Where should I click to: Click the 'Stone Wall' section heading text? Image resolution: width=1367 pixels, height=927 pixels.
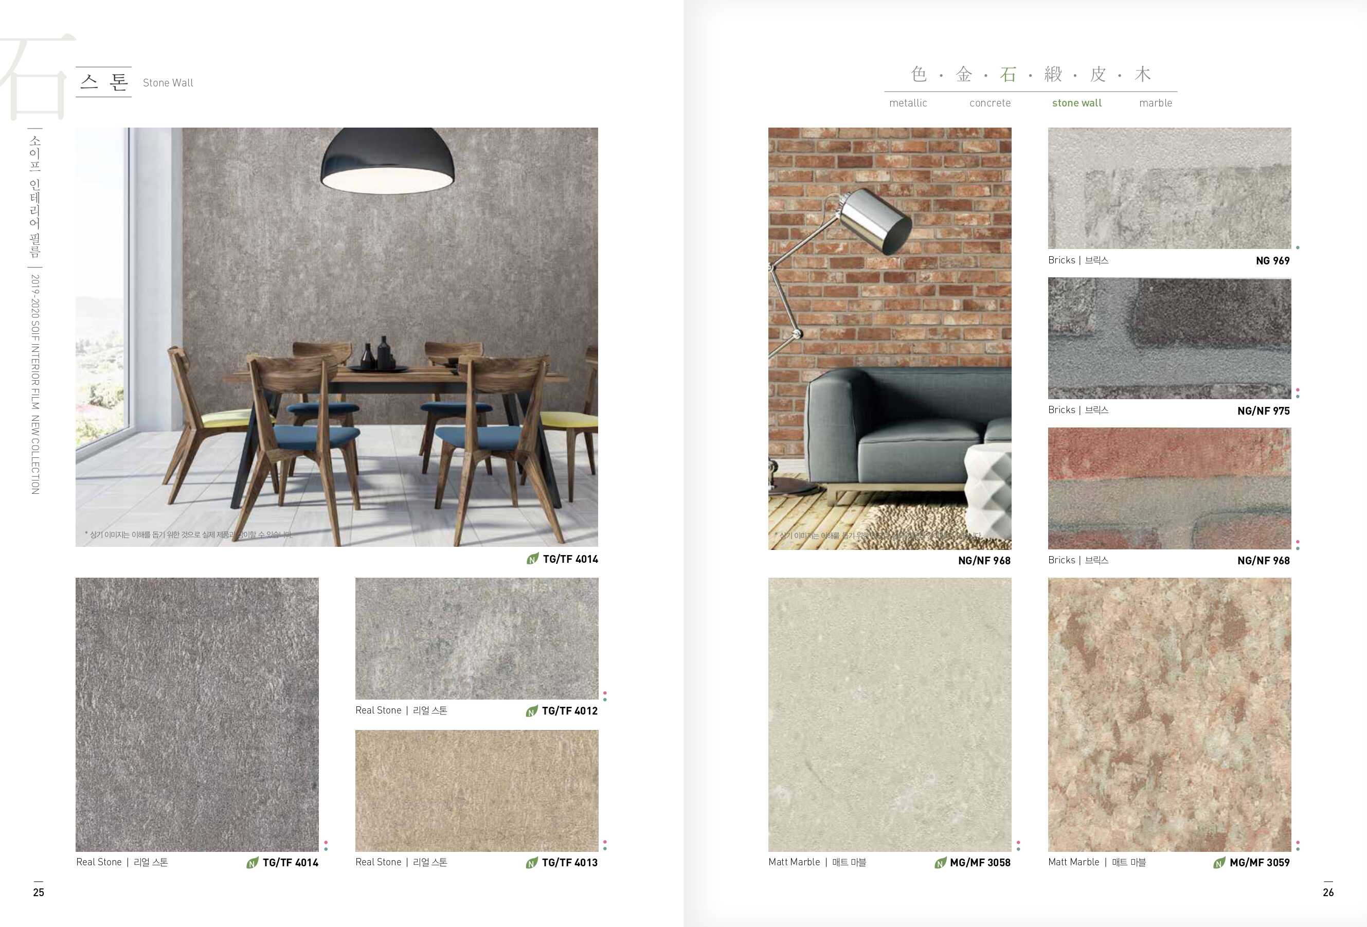coord(168,83)
